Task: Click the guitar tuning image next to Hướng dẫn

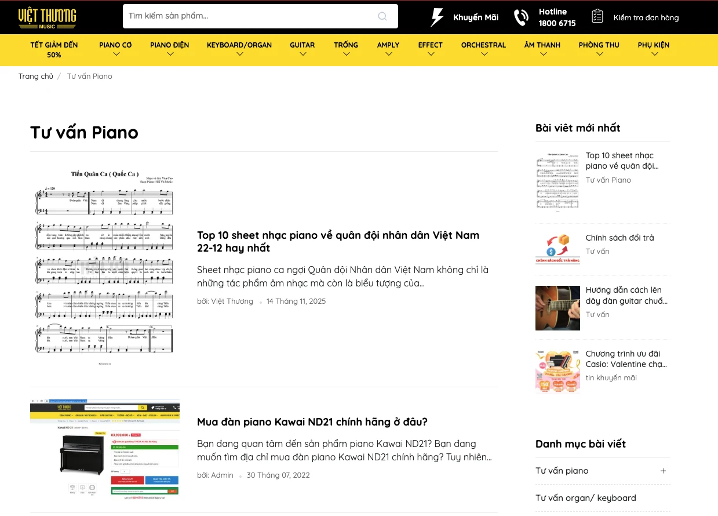Action: [557, 308]
